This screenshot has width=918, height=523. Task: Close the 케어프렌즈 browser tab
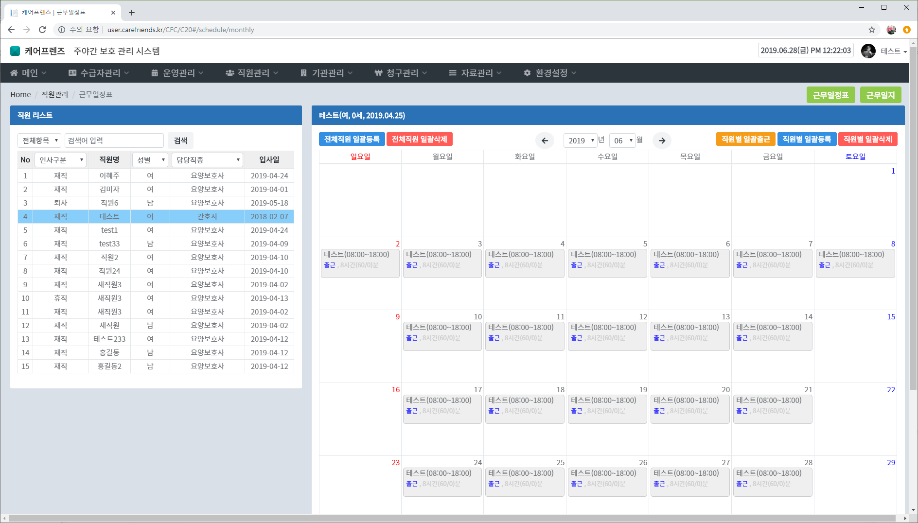point(113,13)
